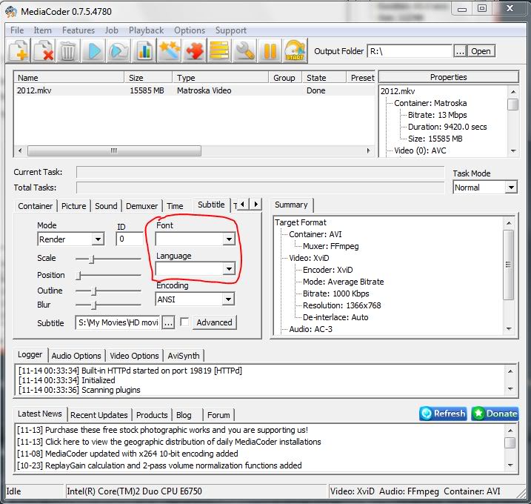Open settings with the wrench icon
The image size is (531, 504).
point(244,51)
